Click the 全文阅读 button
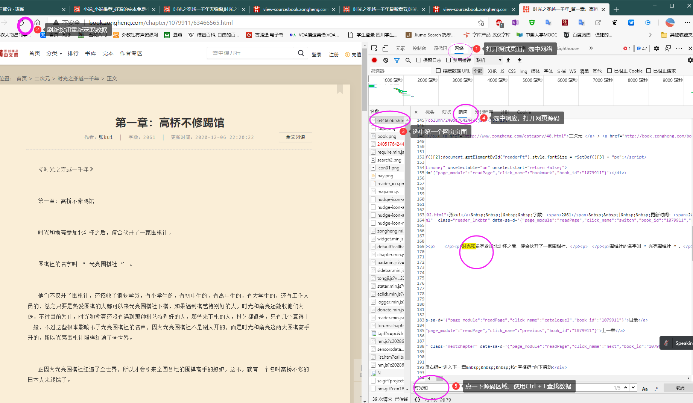The image size is (693, 403). coord(295,137)
